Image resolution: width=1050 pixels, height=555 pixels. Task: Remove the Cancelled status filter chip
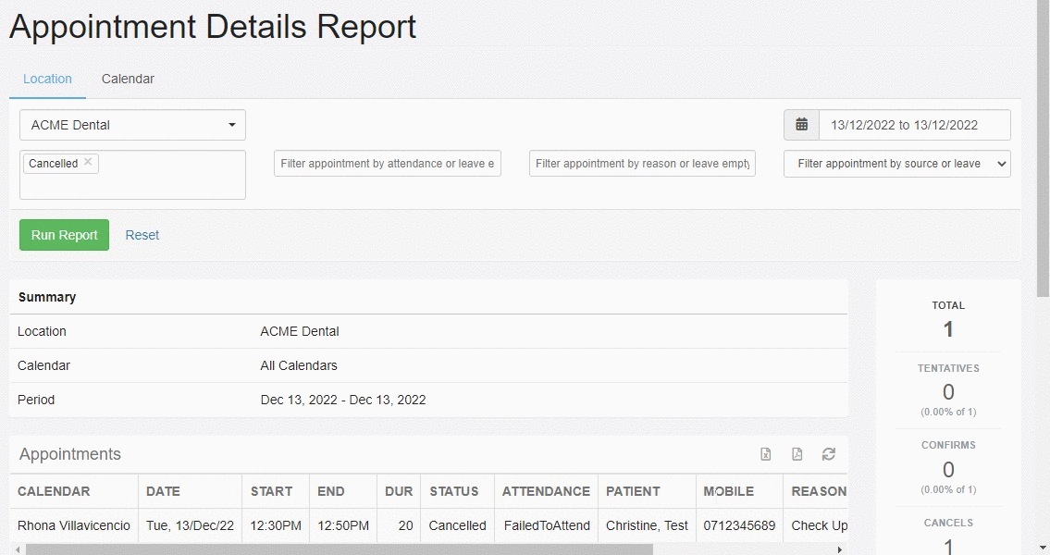point(87,163)
